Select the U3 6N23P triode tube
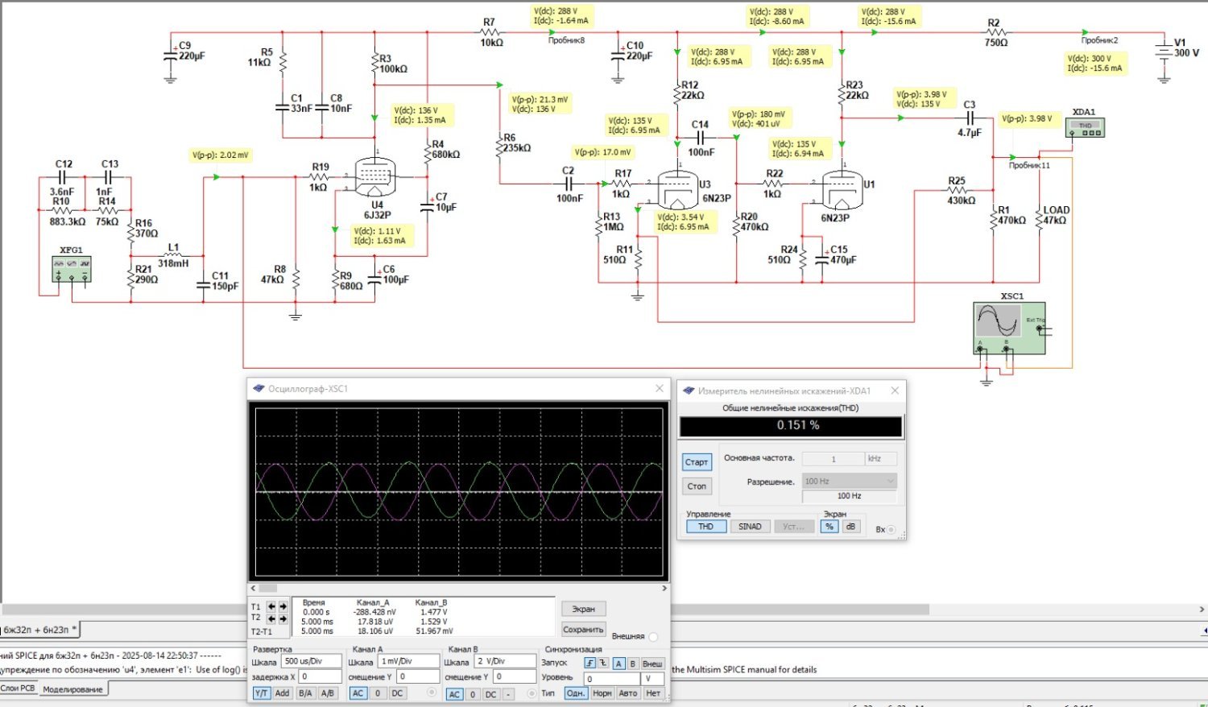The height and width of the screenshot is (707, 1208). point(677,189)
